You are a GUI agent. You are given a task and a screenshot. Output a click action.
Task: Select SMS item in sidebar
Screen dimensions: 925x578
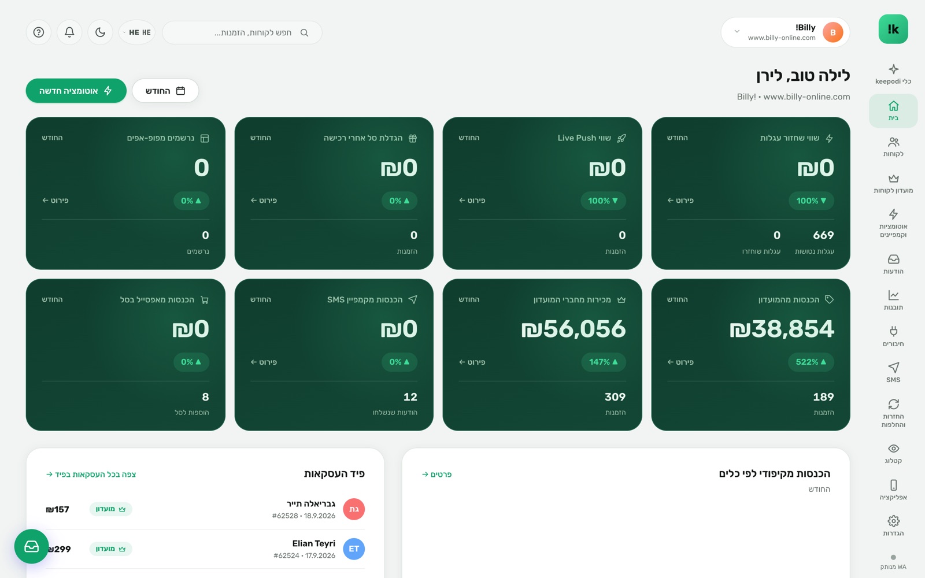pos(893,372)
